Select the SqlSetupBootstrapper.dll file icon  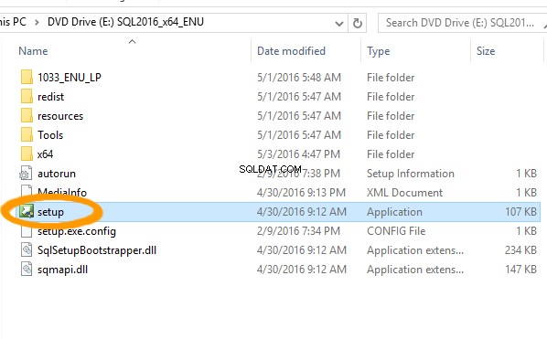(x=27, y=249)
